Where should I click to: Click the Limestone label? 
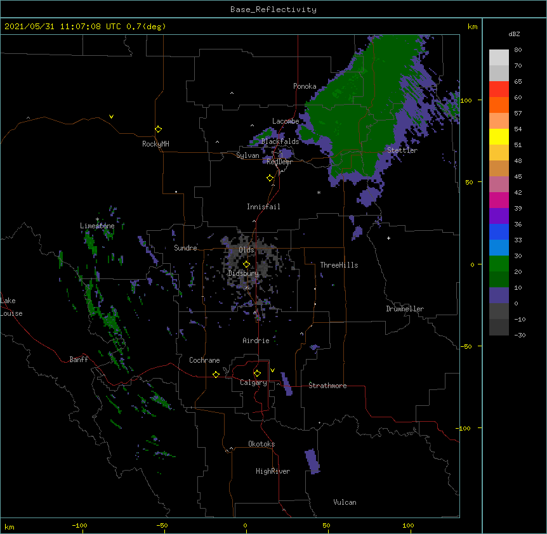click(97, 226)
